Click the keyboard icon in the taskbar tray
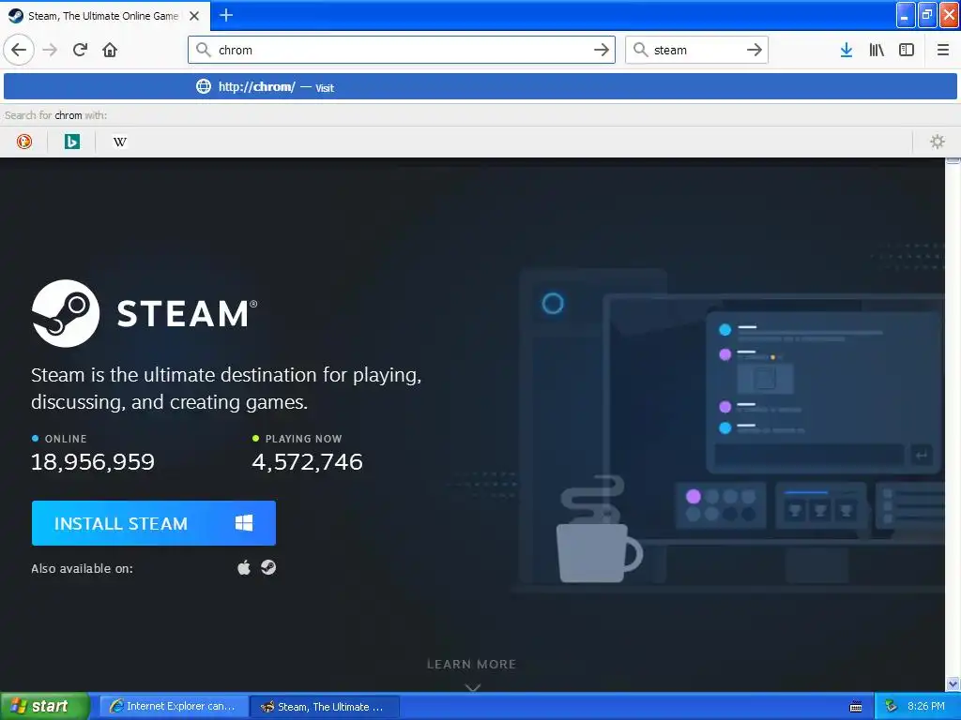Screen dimensions: 961x720 click(856, 707)
